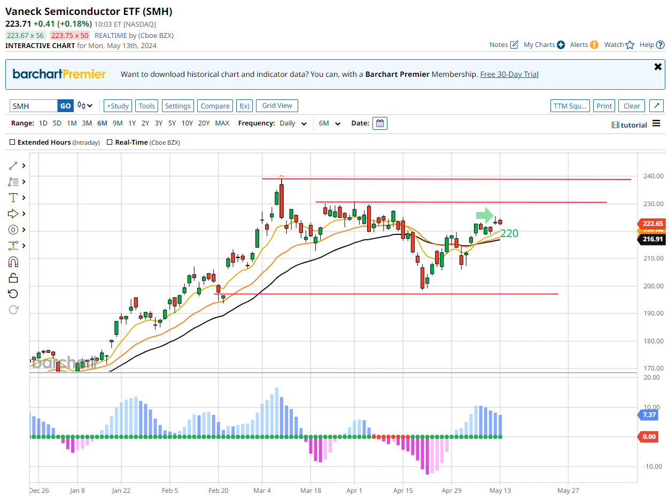Expand the Text tool submenu chevron
The width and height of the screenshot is (668, 496).
click(24, 198)
